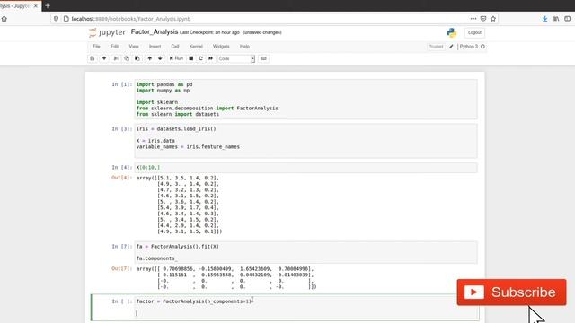This screenshot has height=323, width=575.
Task: Click the cell containing datasets.load_iris()
Action: point(305,141)
